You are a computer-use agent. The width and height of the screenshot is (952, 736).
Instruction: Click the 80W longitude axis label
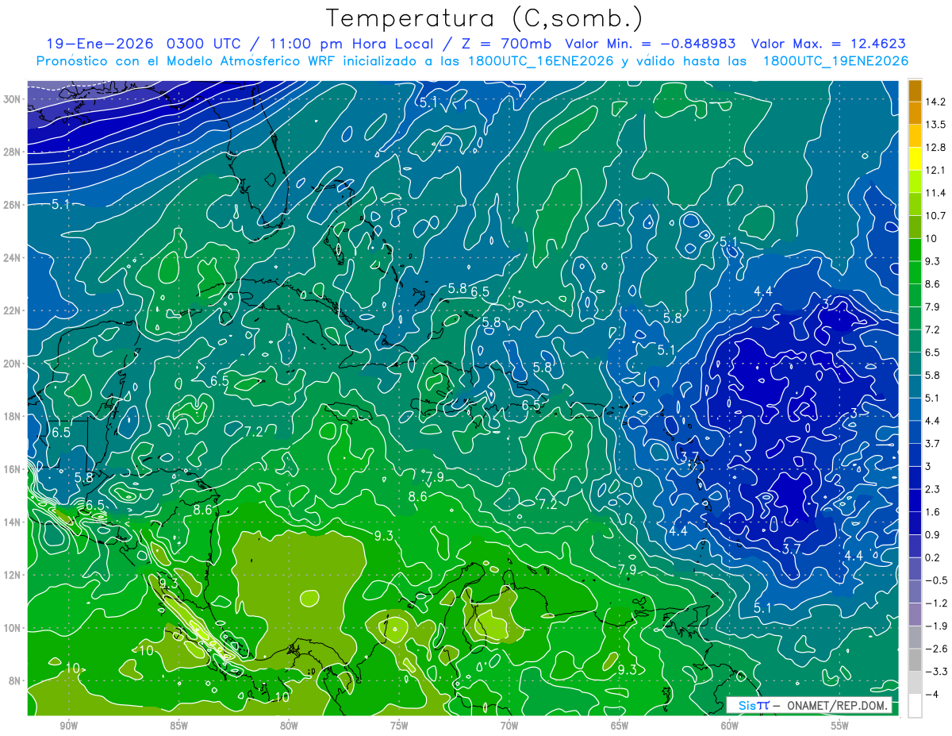pyautogui.click(x=289, y=726)
